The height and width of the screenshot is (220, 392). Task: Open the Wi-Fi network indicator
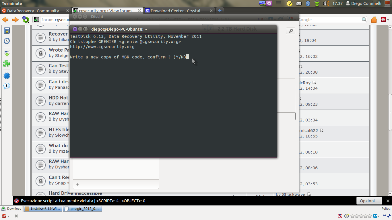click(x=317, y=3)
